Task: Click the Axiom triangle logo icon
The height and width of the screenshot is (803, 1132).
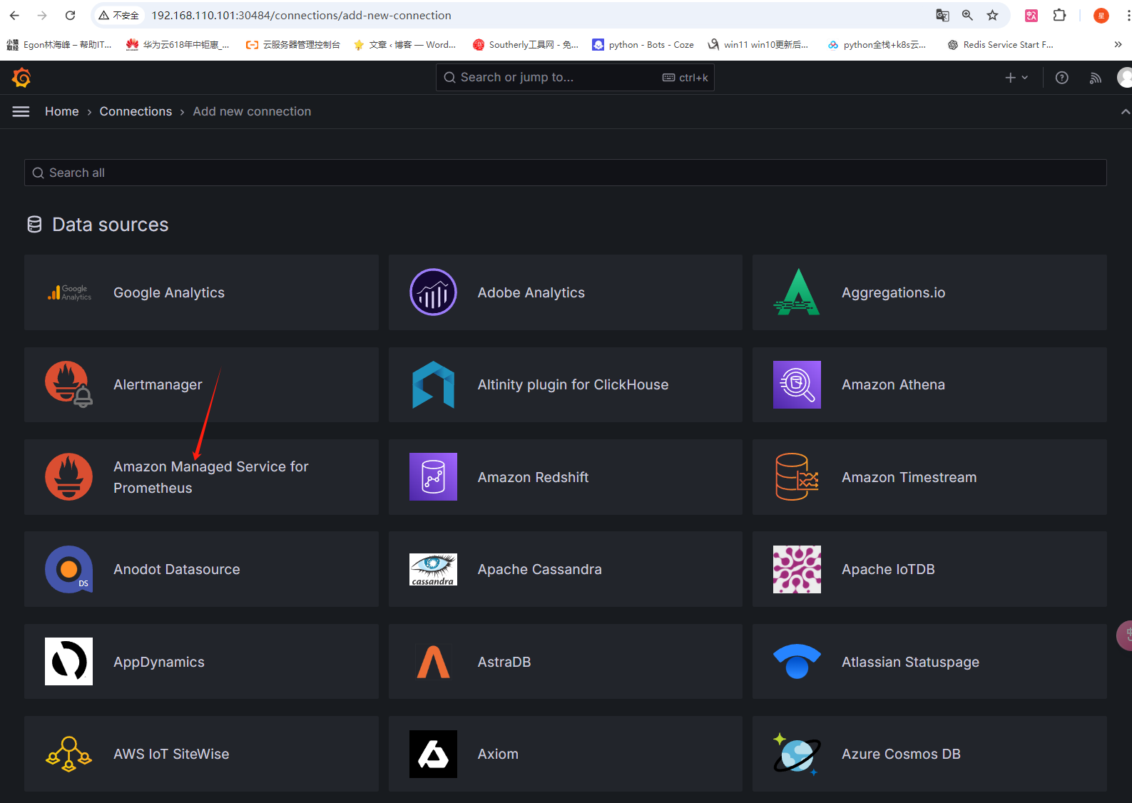Action: point(433,754)
